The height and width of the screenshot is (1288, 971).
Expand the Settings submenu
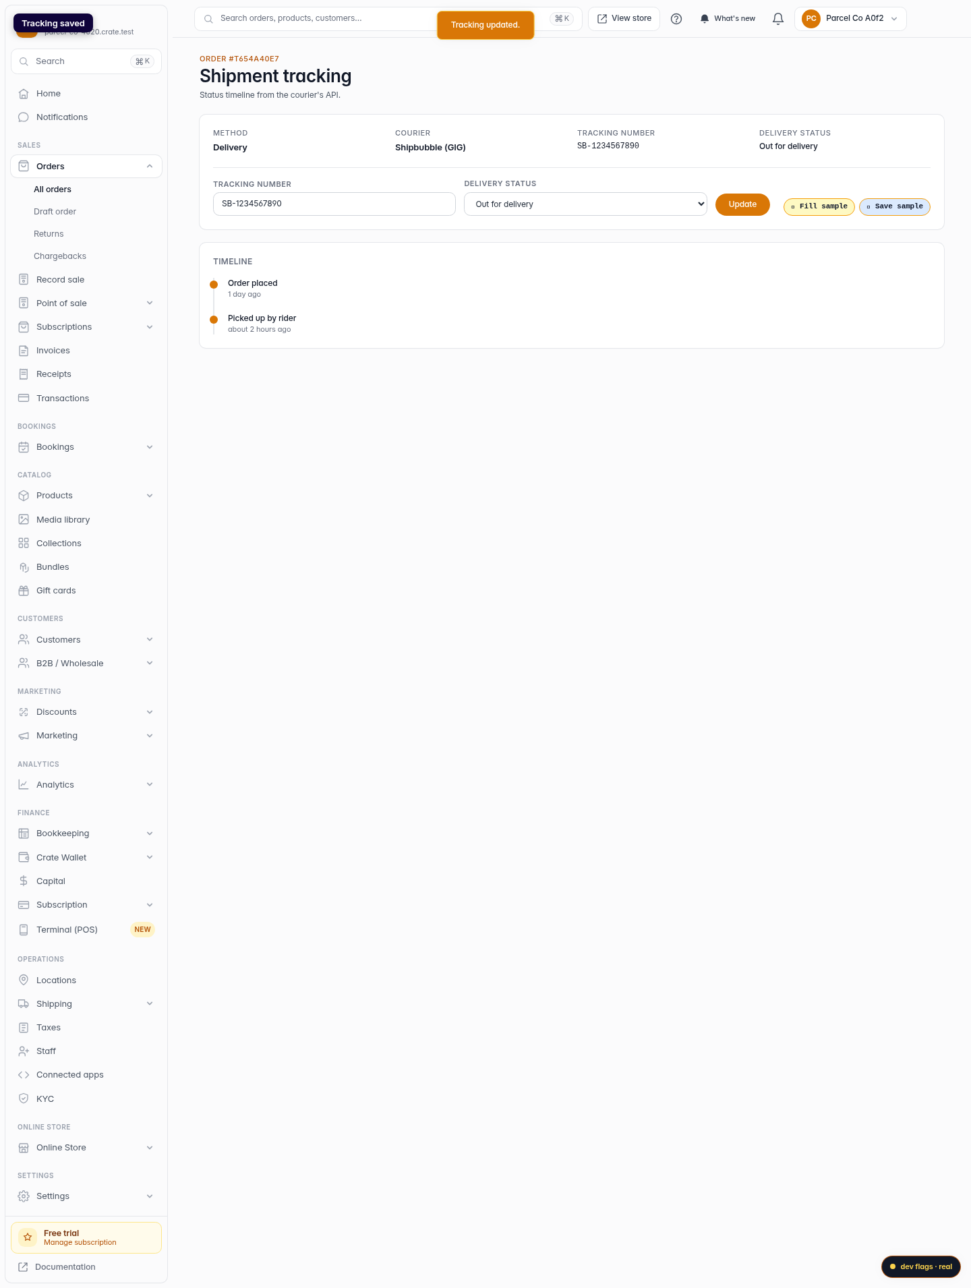point(150,1196)
